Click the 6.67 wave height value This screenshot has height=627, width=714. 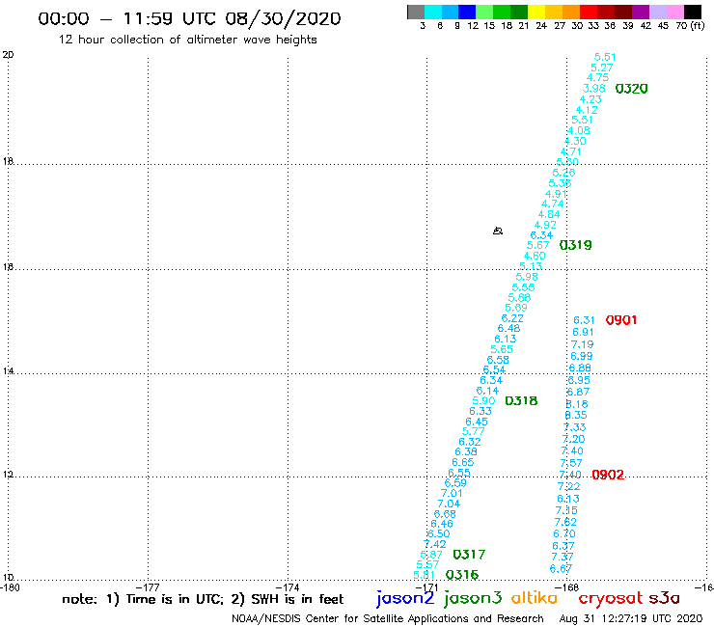[x=561, y=569]
